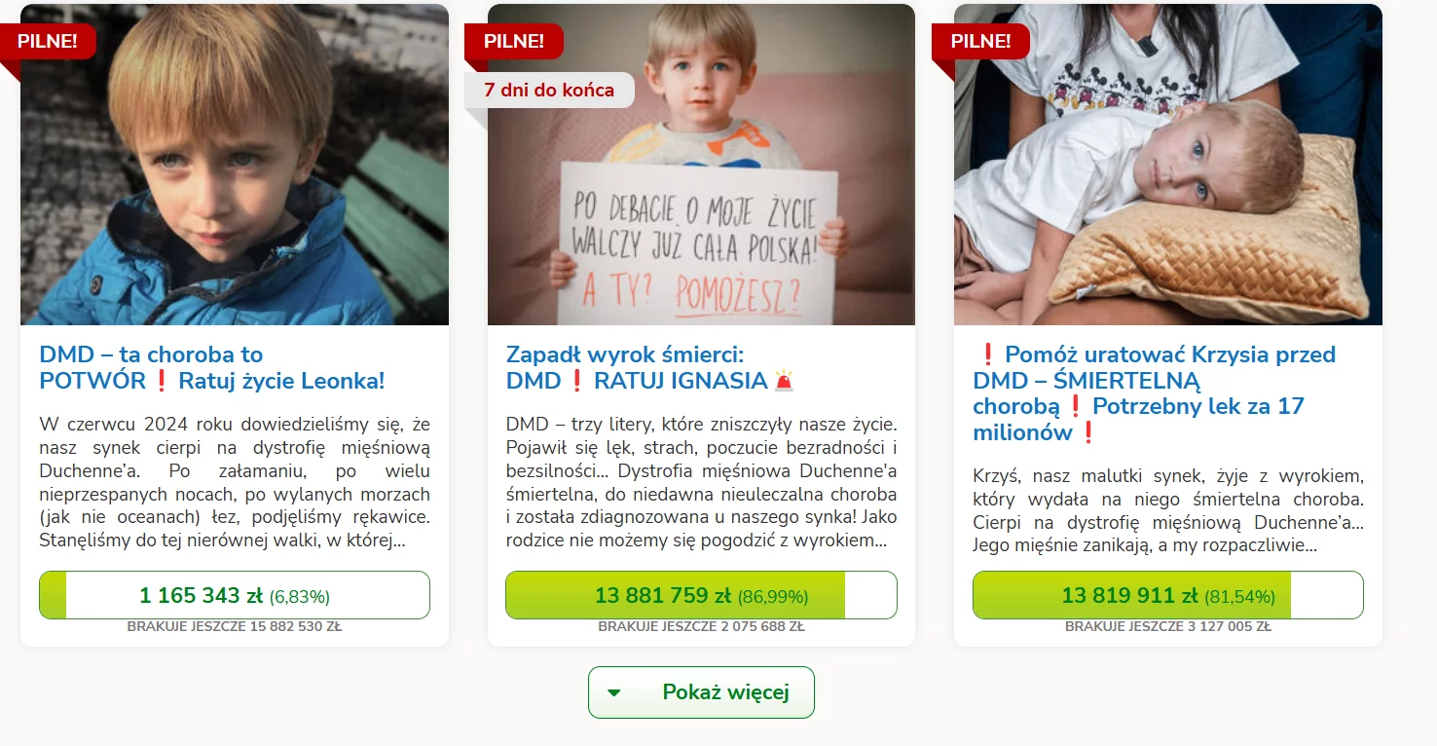Expand the list with Pokaż więcej
Screen dimensions: 1437x746
(701, 692)
